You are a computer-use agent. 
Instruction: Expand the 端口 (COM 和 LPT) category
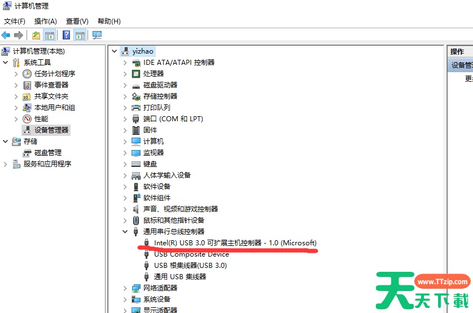click(x=125, y=119)
